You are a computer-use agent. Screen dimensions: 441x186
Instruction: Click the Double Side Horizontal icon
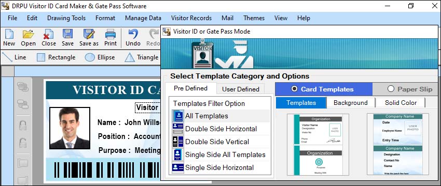click(178, 129)
